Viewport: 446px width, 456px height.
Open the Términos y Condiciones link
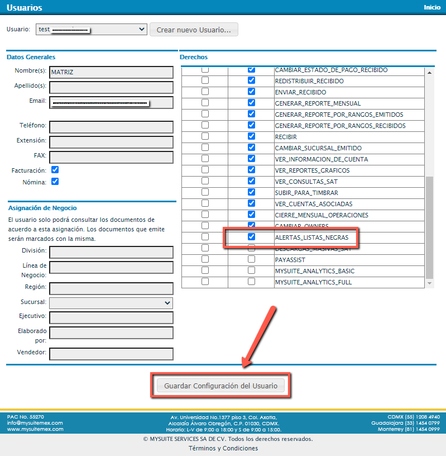coord(223,449)
